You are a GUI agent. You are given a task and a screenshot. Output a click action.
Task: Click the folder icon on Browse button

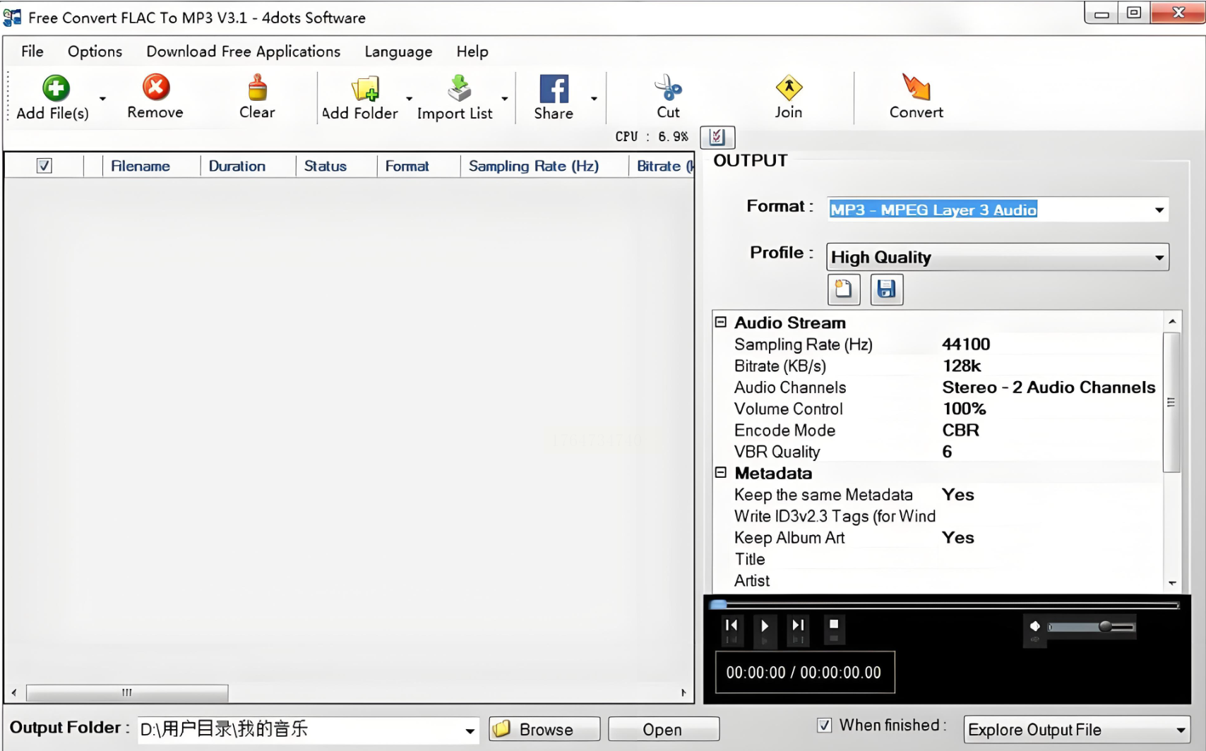click(502, 729)
